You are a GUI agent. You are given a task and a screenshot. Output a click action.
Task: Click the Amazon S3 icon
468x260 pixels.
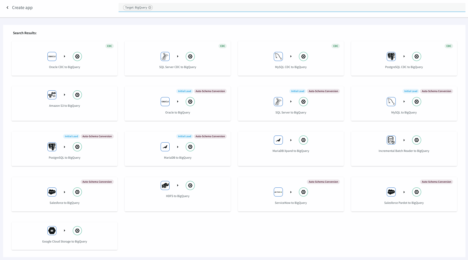click(x=52, y=95)
